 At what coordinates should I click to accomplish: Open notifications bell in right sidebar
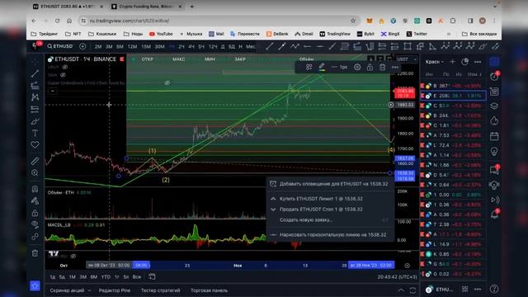coord(494,214)
